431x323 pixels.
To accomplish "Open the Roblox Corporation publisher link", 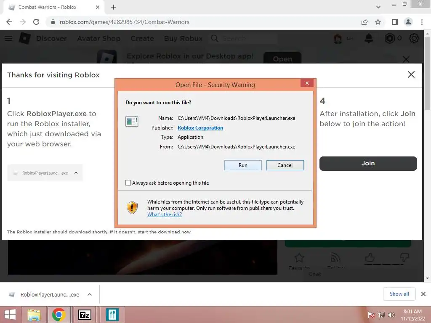I will coord(200,128).
